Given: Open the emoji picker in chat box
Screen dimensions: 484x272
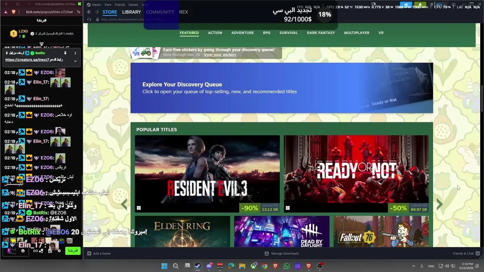Looking at the screenshot, I should point(23,251).
